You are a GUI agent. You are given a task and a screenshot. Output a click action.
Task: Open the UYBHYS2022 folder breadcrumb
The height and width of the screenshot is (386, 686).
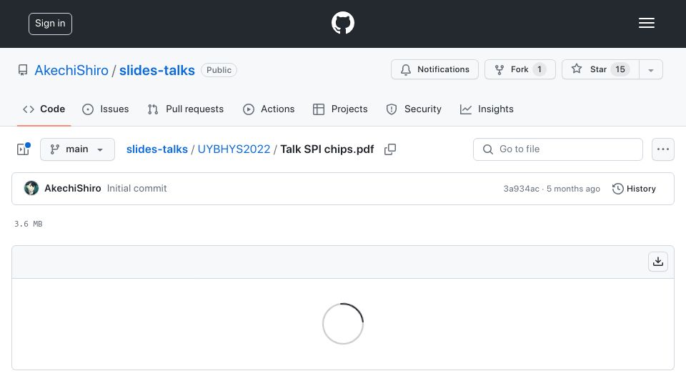(234, 149)
